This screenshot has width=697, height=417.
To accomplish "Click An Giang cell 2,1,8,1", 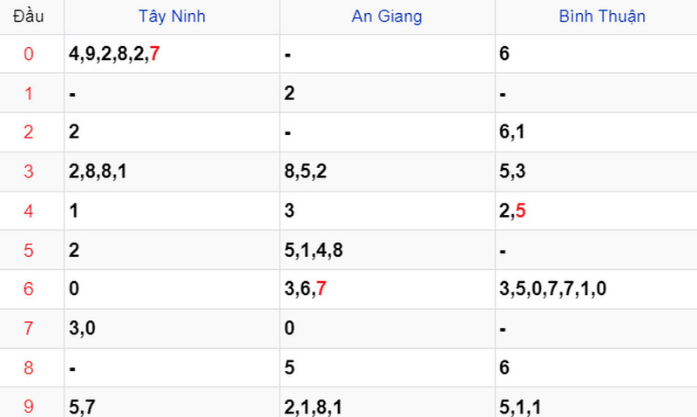I will coord(313,405).
